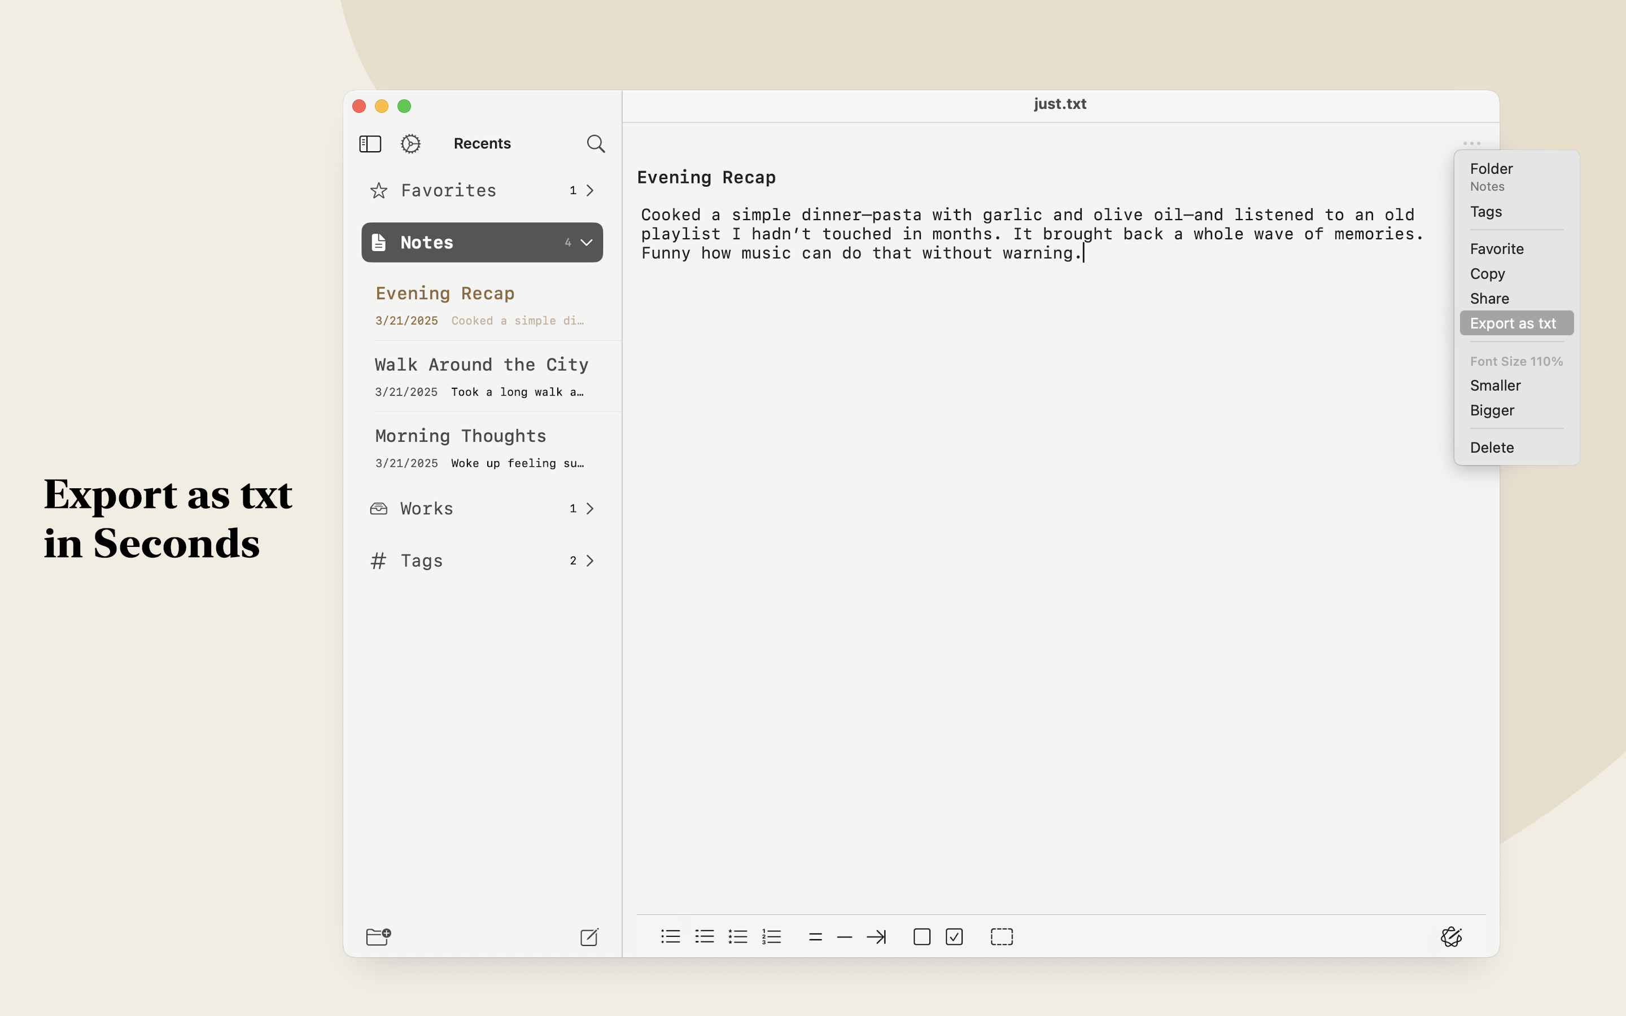1626x1016 pixels.
Task: Insert single-line divider
Action: coord(845,937)
